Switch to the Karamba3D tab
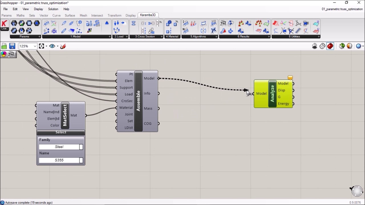The width and height of the screenshot is (365, 205). click(x=148, y=15)
